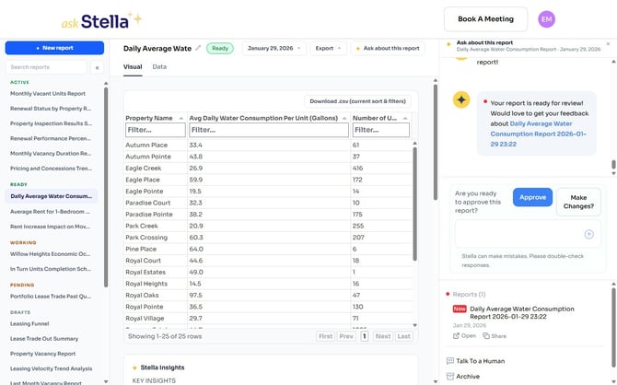Select Daily Average Water Consumption in sidebar
This screenshot has width=617, height=385.
[x=52, y=196]
